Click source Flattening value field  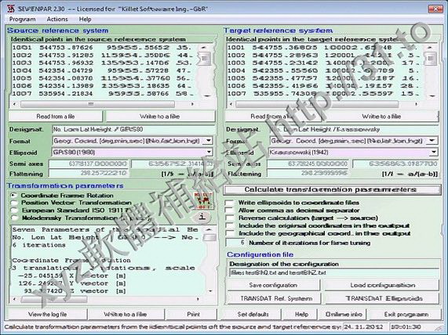[x=89, y=173]
